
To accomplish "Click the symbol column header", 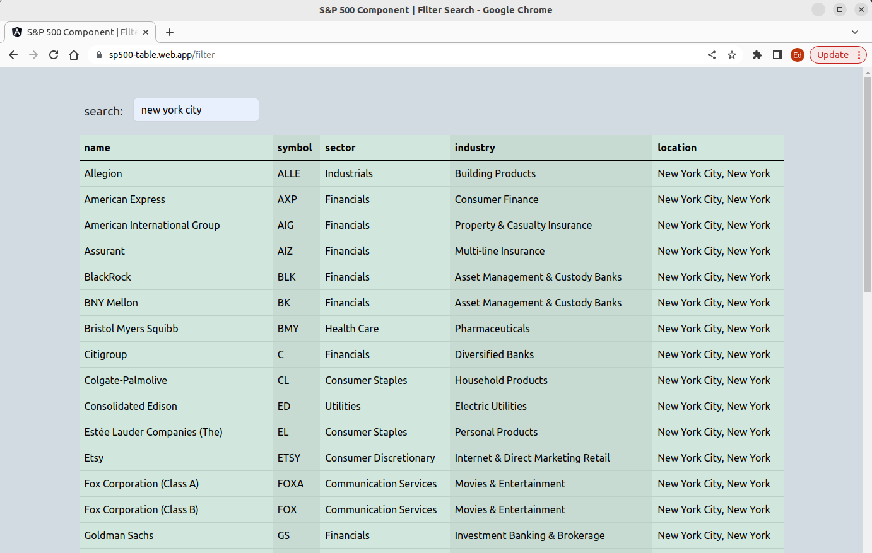I will pyautogui.click(x=295, y=148).
